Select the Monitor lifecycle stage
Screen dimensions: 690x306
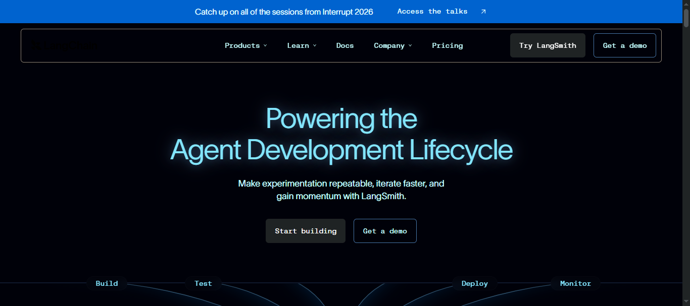[575, 283]
